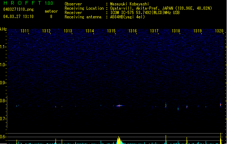Image resolution: width=227 pixels, height=144 pixels.
Task: Click the kHz axis unit label
Action: [3, 29]
